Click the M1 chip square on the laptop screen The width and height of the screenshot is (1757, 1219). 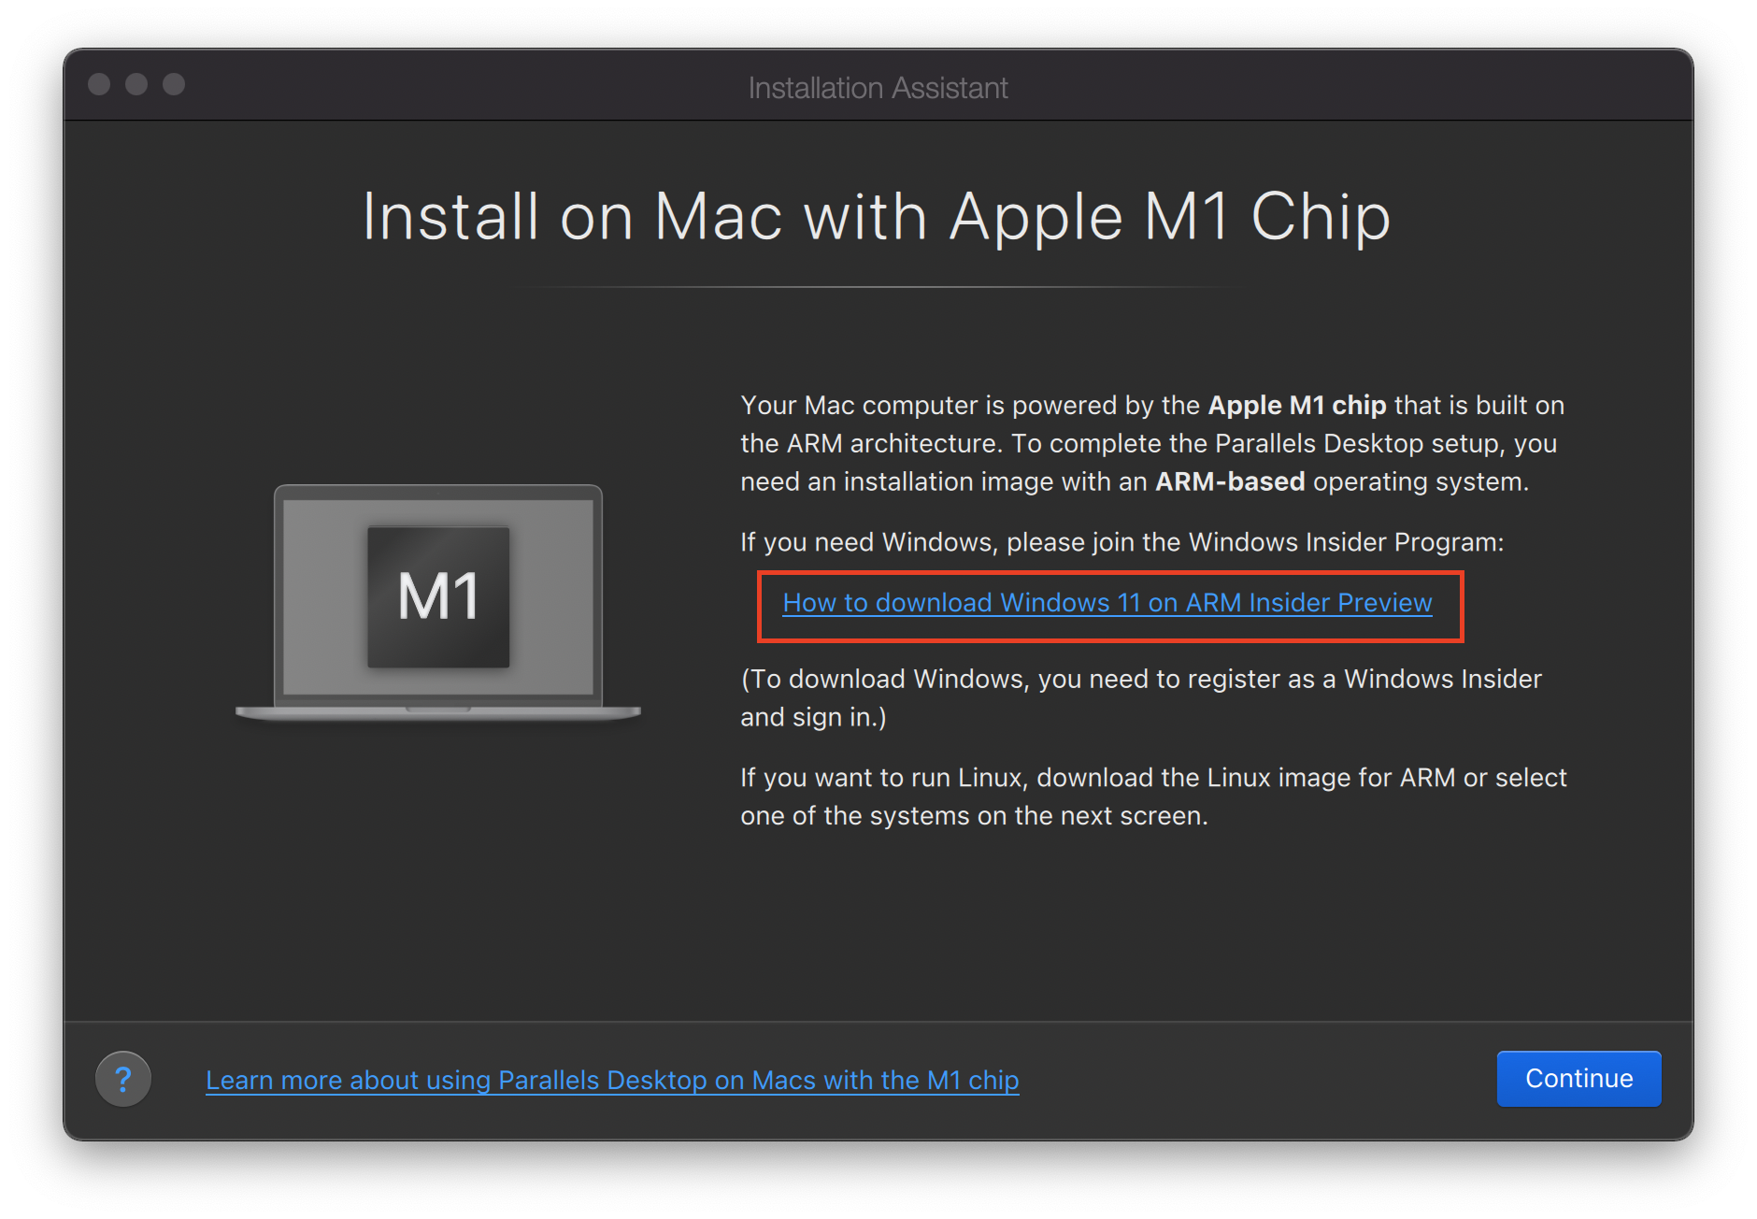(x=438, y=596)
